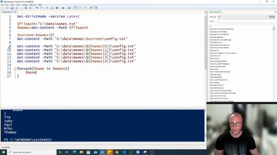Open the View menu
Screen dimensions: 277x155
coord(13,5)
